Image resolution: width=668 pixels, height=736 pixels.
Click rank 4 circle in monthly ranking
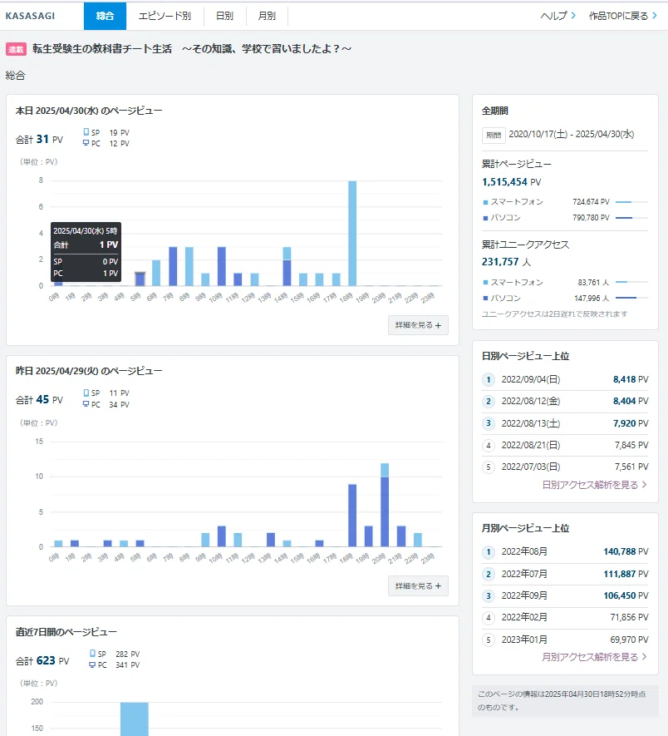coord(489,618)
